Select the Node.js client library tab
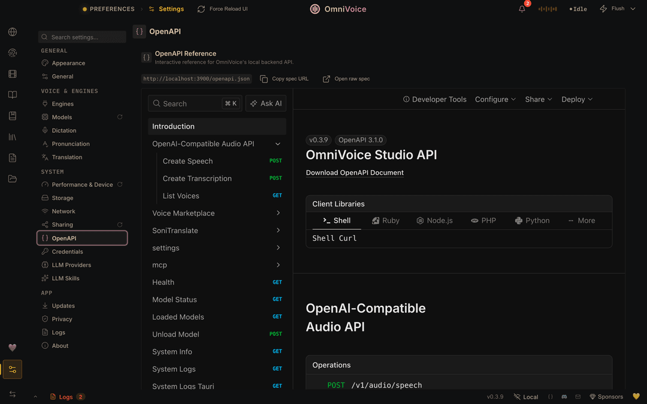Screen dimensions: 647x404 point(434,220)
